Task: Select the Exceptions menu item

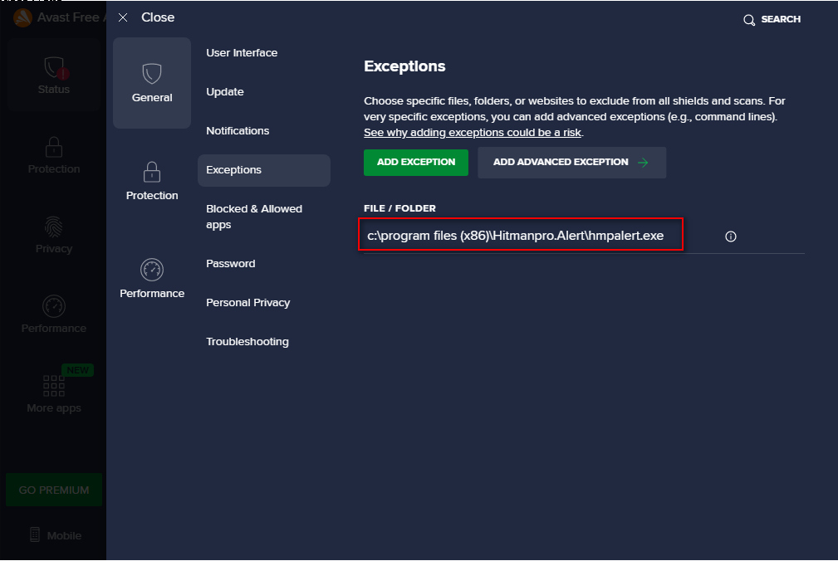Action: coord(264,170)
